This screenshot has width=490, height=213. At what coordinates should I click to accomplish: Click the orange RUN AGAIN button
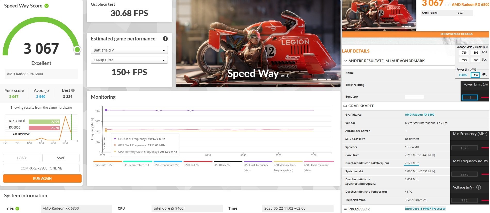click(42, 178)
